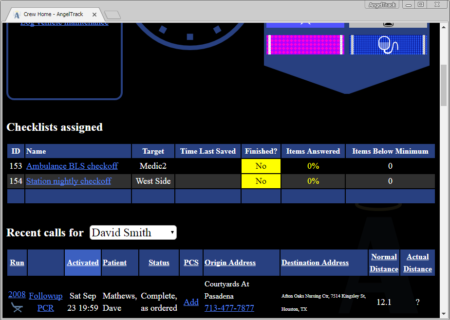This screenshot has height=320, width=450.
Task: Toggle the yellow No status for Ambulance BLS checkoff
Action: pyautogui.click(x=261, y=166)
